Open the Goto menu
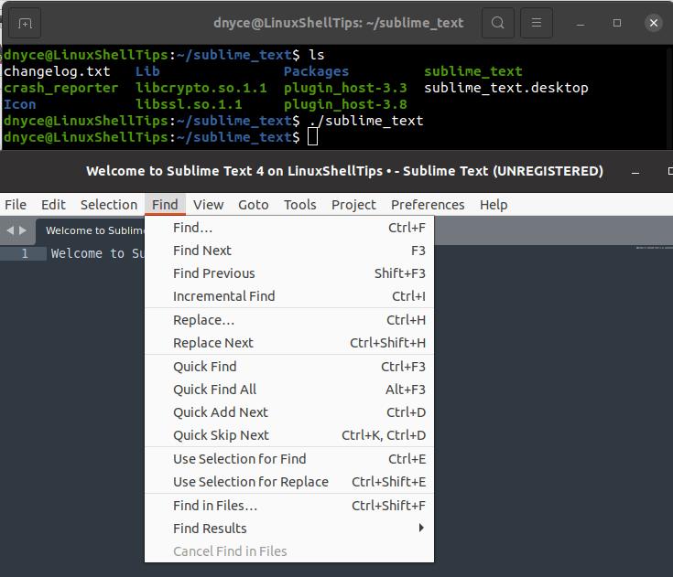Image resolution: width=673 pixels, height=577 pixels. point(254,205)
